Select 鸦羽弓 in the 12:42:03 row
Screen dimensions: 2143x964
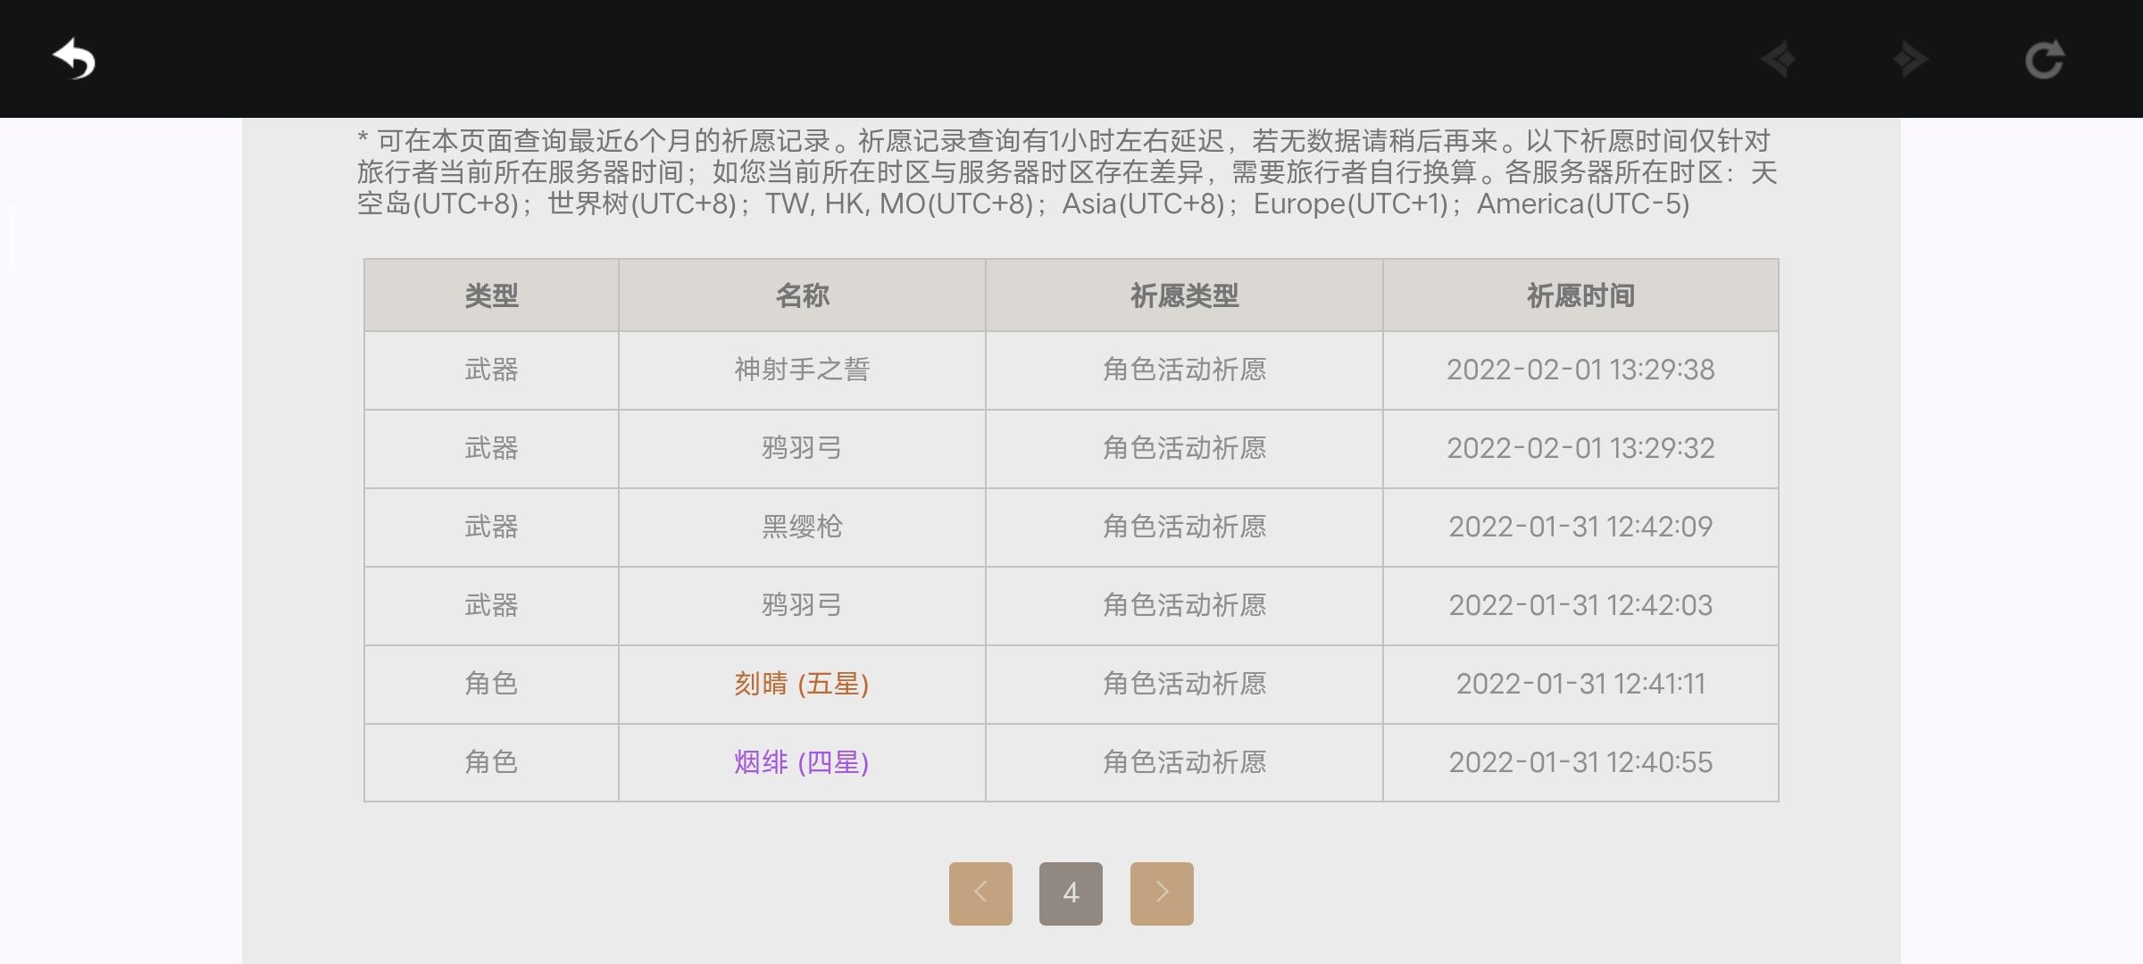(802, 605)
